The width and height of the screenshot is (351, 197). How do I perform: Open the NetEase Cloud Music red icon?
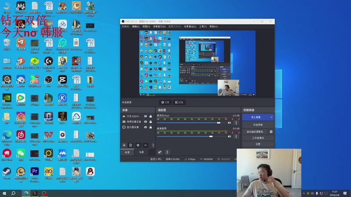[x=21, y=137]
